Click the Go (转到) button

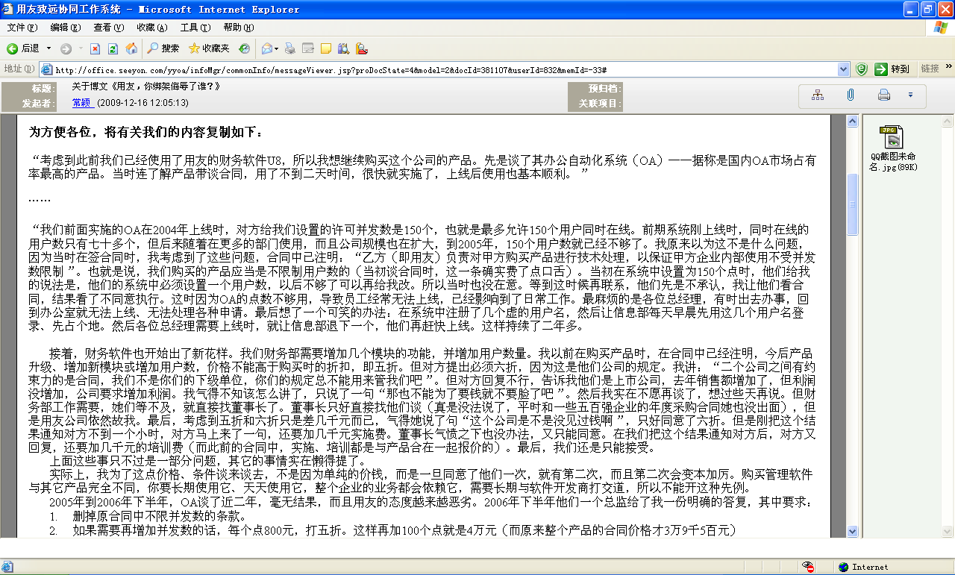tap(892, 69)
